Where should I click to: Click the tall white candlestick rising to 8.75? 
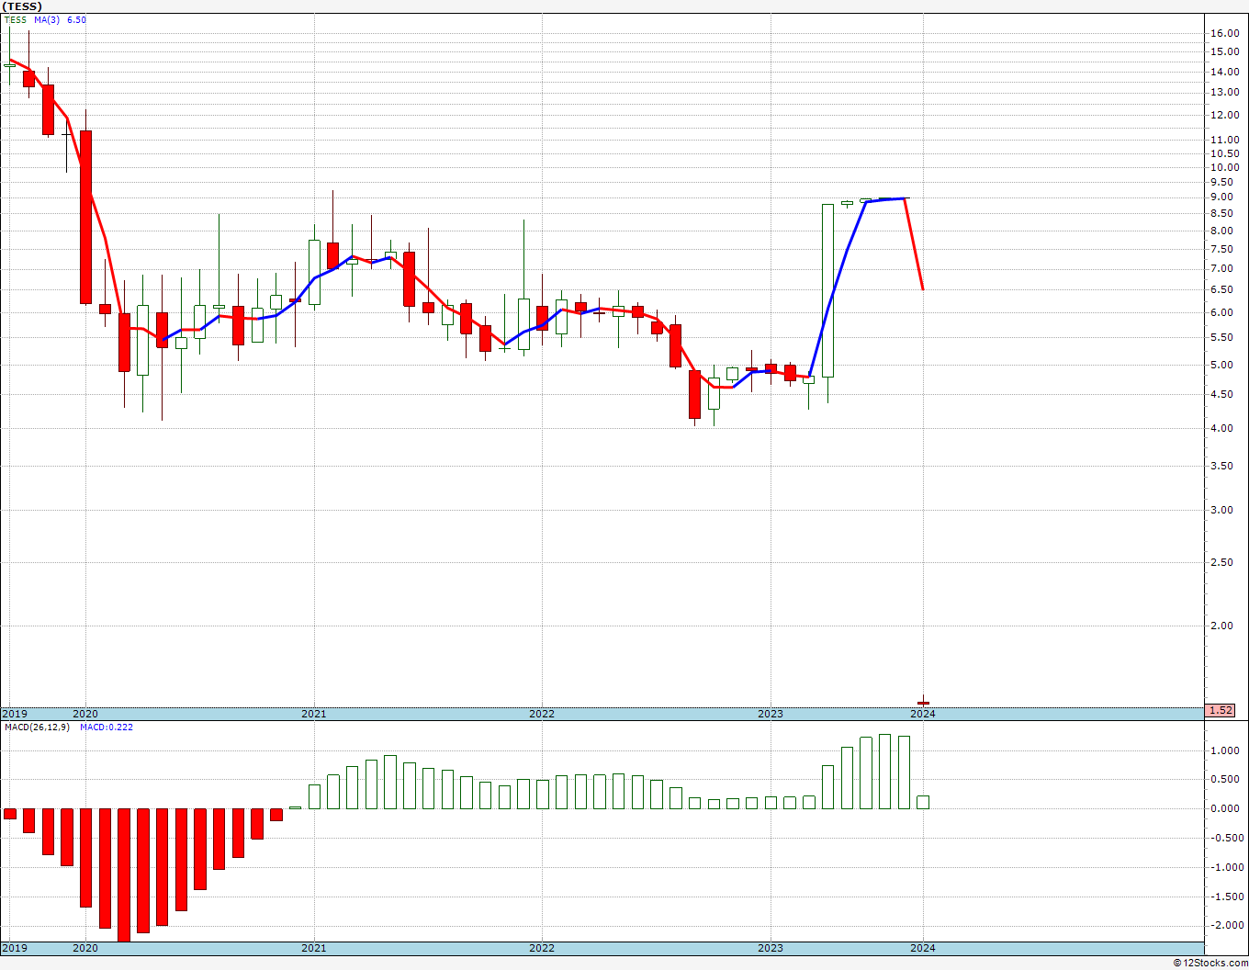pos(827,290)
